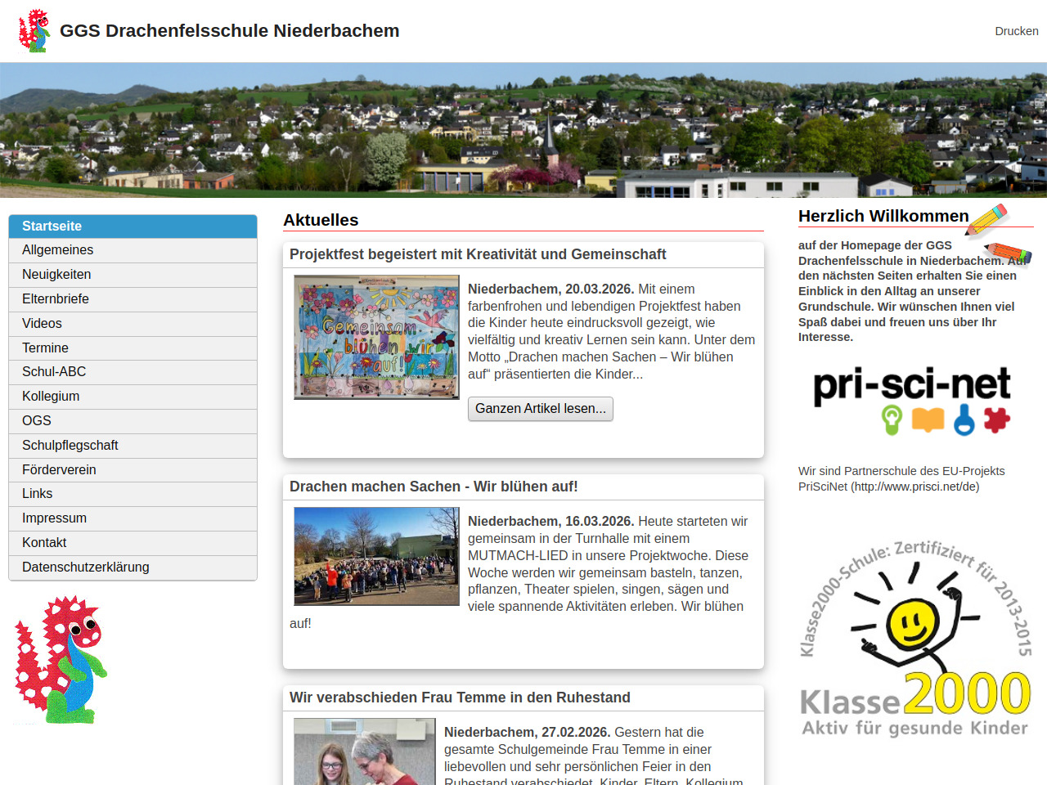The image size is (1047, 785).
Task: Open the Schul-ABC menu entry
Action: (54, 372)
